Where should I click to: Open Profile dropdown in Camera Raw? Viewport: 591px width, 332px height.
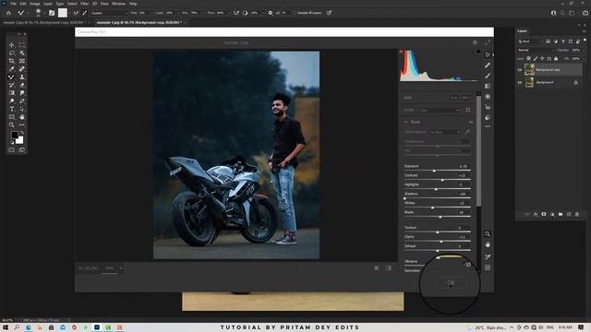pos(440,111)
